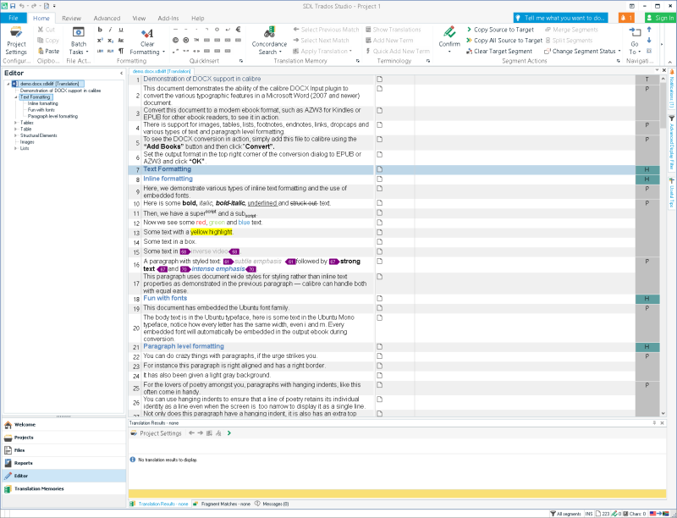Screen dimensions: 677x518
Task: Open the Files view
Action: click(x=64, y=450)
